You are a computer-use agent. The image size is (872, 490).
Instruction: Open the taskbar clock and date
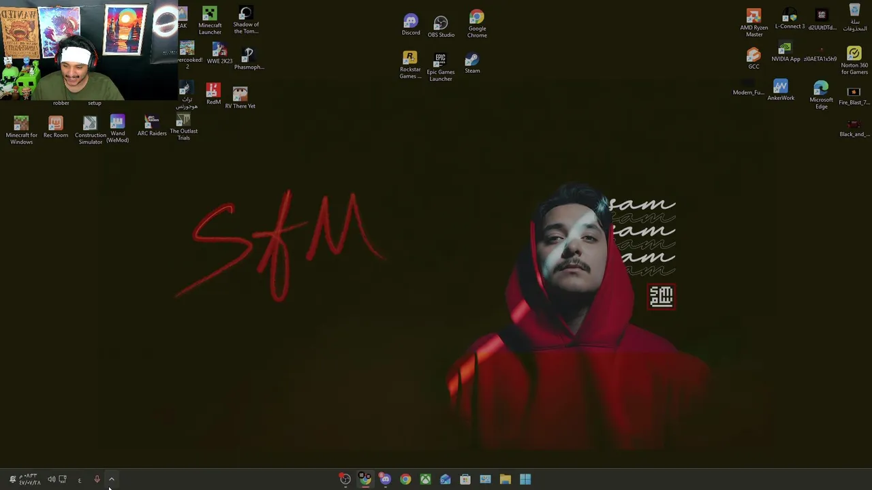pos(29,479)
